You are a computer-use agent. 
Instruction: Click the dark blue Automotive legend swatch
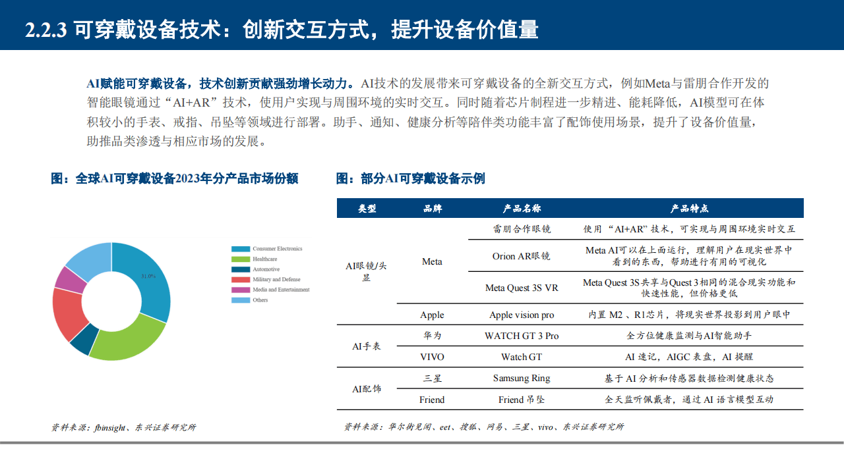(x=241, y=269)
